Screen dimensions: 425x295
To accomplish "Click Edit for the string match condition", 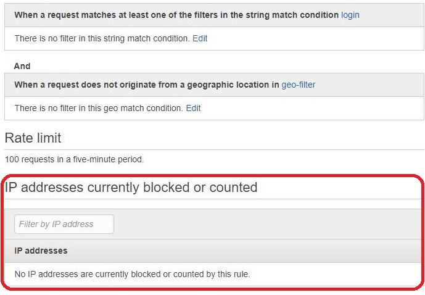I will click(x=200, y=38).
